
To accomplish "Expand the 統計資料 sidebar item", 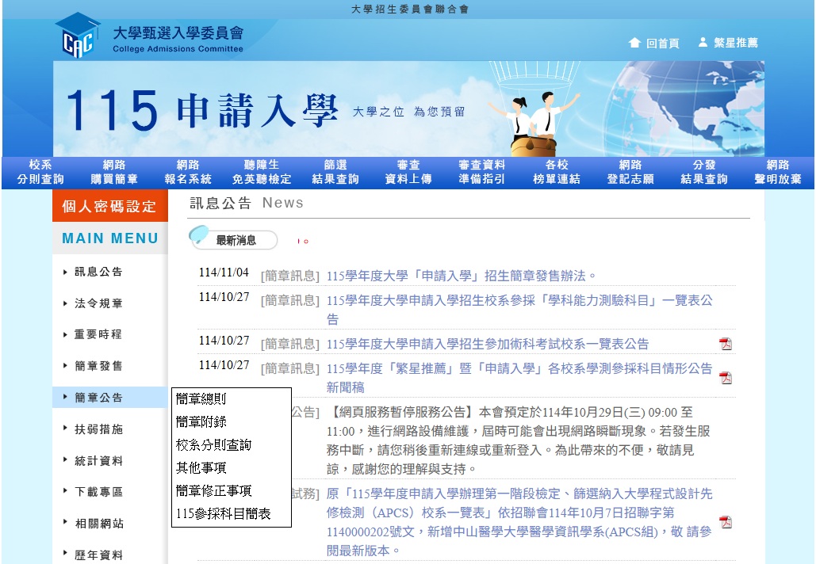I will pyautogui.click(x=99, y=461).
